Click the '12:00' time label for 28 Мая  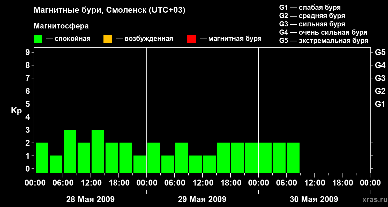coord(91,183)
